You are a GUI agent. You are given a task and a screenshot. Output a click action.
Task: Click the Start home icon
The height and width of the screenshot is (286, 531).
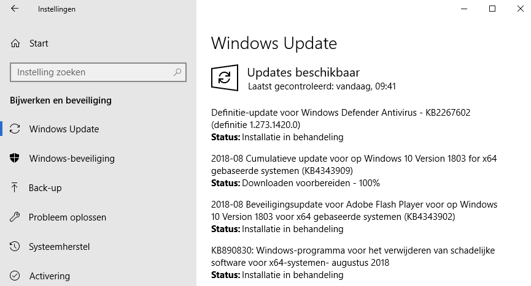[15, 43]
